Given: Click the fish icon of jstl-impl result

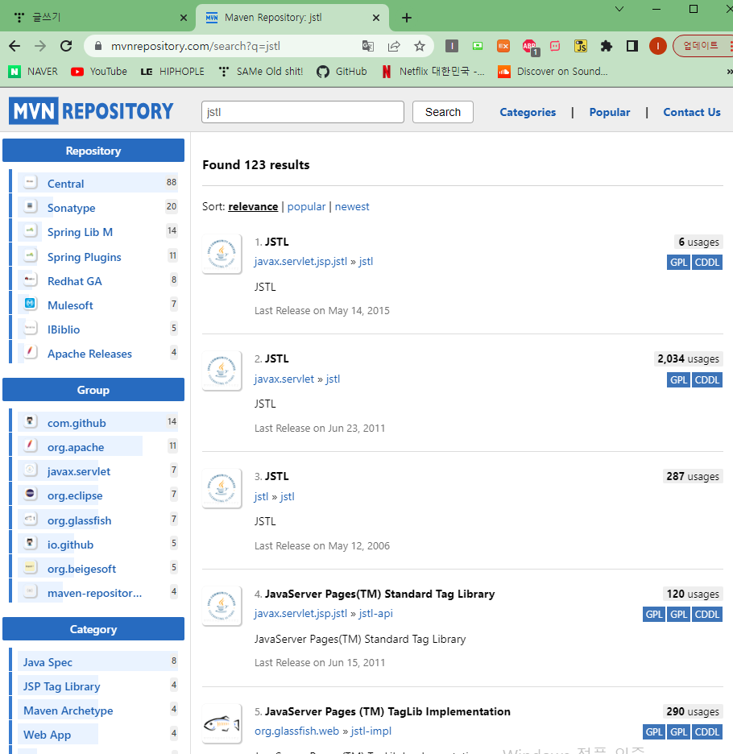Looking at the screenshot, I should point(222,723).
